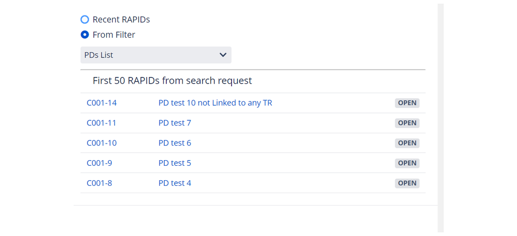Select the From Filter radio option
Image resolution: width=517 pixels, height=236 pixels.
85,35
